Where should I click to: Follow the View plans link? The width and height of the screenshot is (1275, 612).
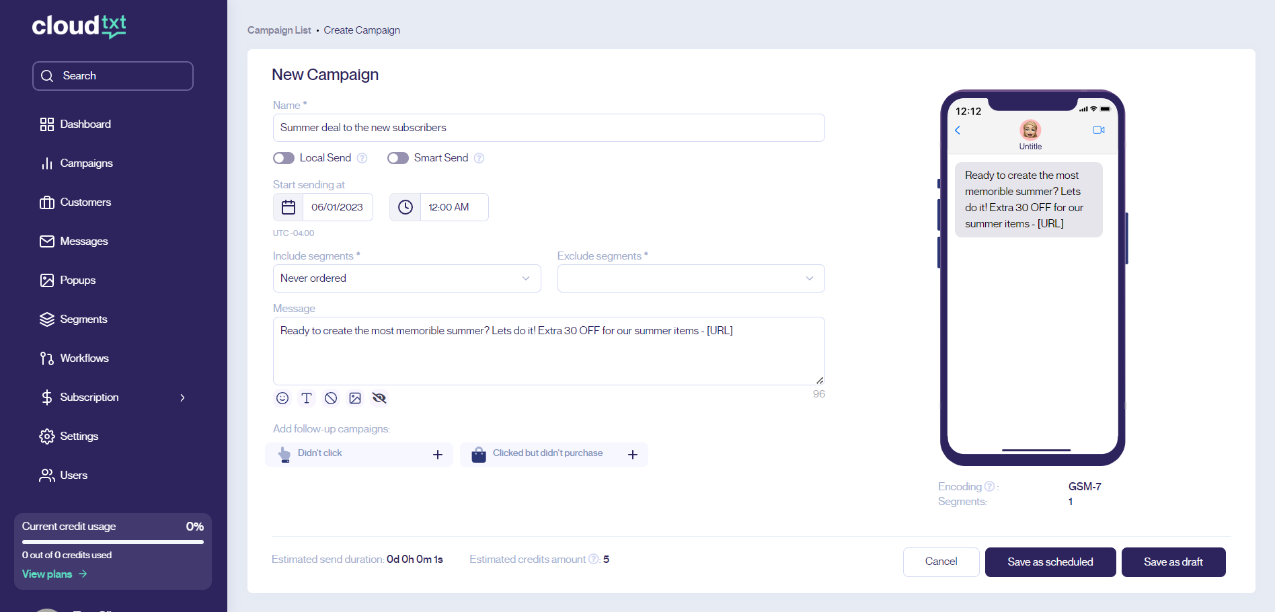tap(54, 574)
